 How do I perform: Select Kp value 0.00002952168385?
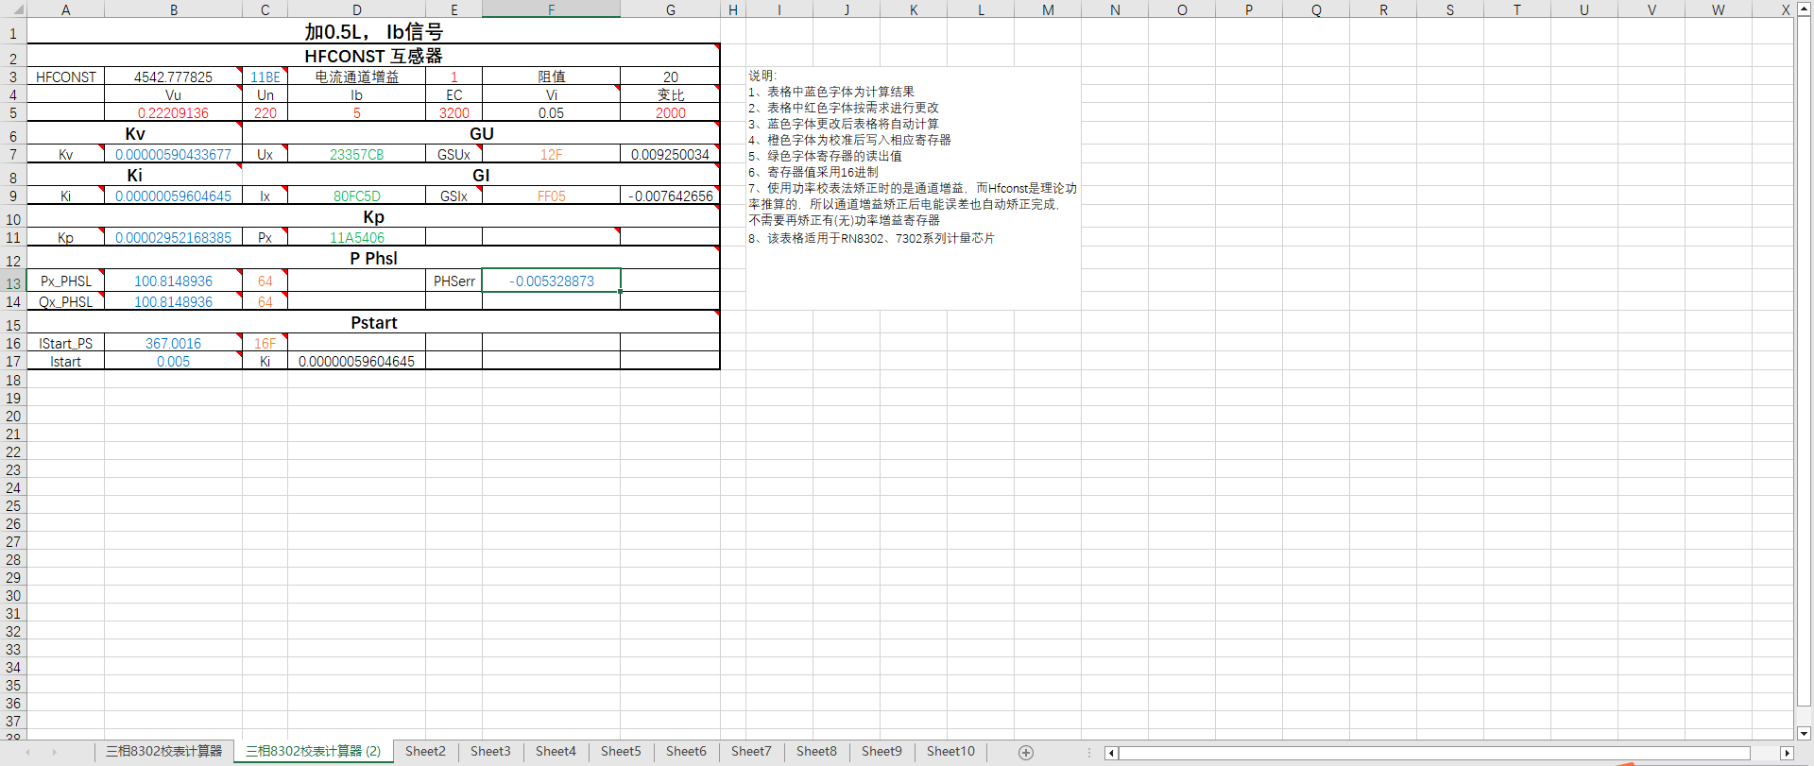tap(173, 237)
